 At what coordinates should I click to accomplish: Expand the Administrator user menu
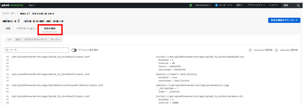pyautogui.click(x=203, y=5)
